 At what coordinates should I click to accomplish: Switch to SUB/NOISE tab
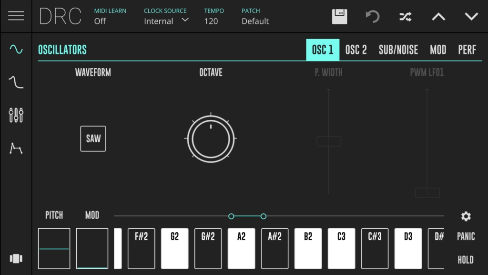(x=398, y=50)
